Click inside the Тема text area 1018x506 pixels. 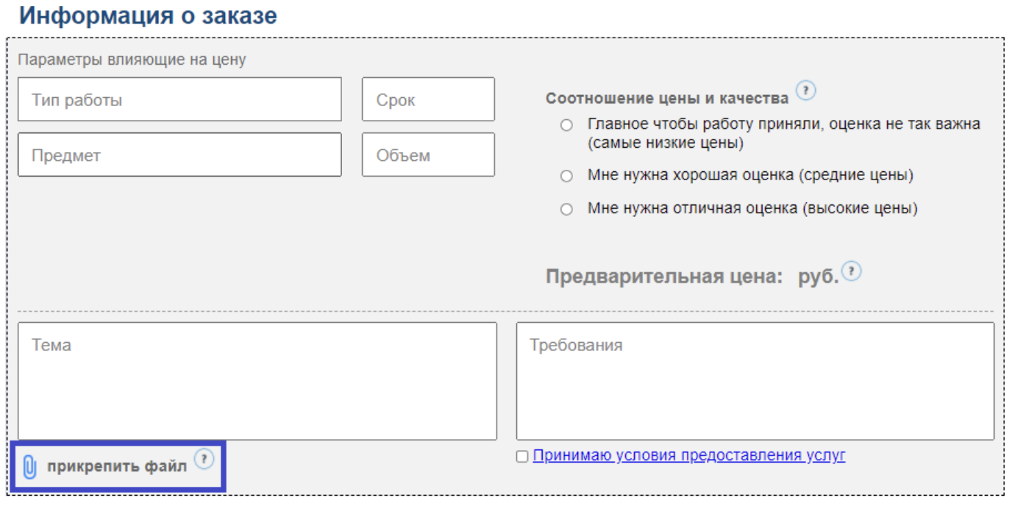(x=257, y=381)
